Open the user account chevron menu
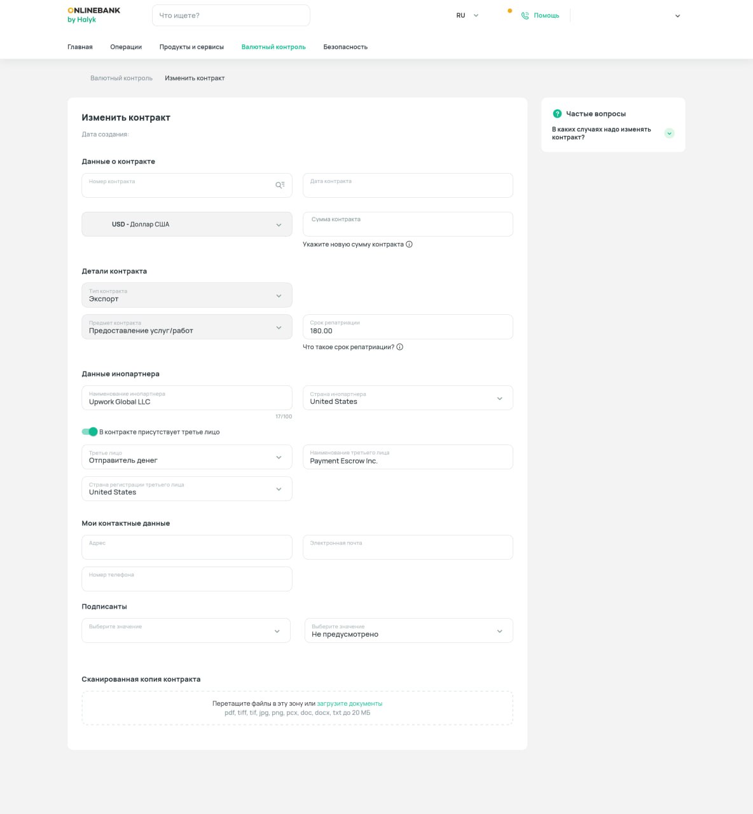The height and width of the screenshot is (814, 753). point(677,17)
